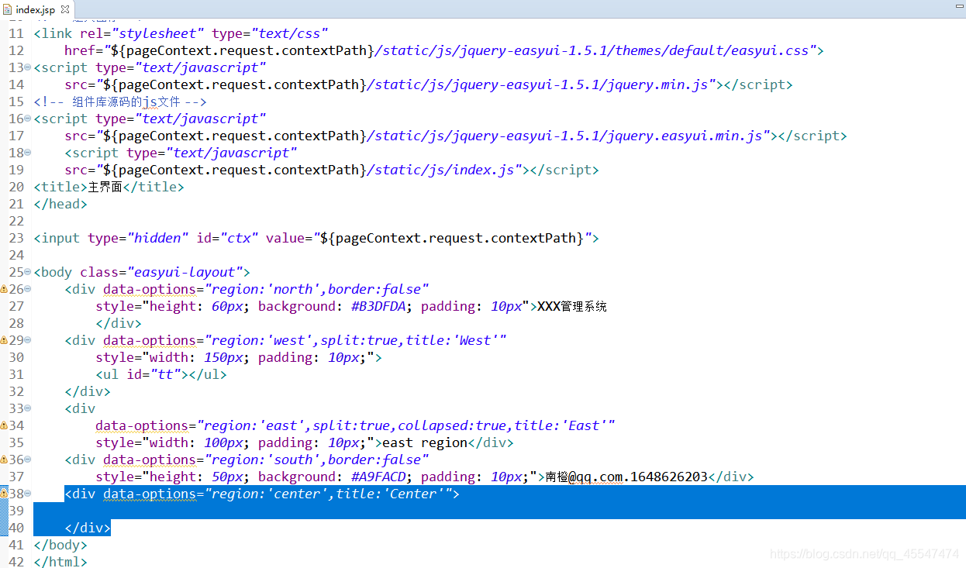The image size is (966, 568).
Task: Click the Chinese comment on line 15
Action: tap(120, 102)
